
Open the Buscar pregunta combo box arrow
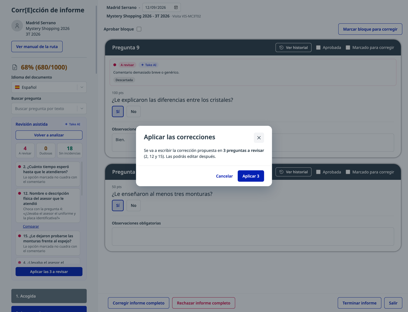tap(82, 109)
